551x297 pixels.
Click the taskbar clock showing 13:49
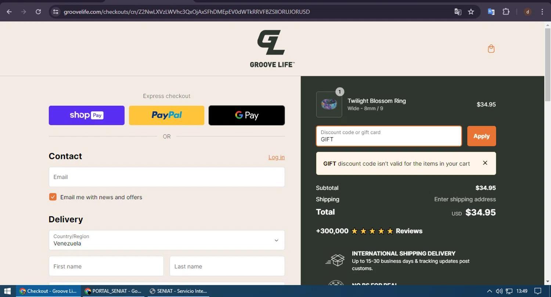[522, 291]
